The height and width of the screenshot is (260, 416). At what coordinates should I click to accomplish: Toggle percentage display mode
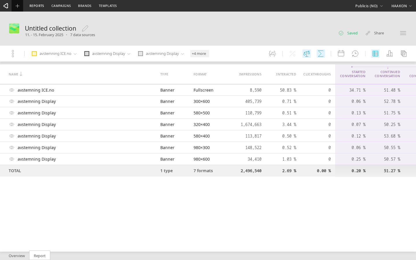(x=292, y=53)
